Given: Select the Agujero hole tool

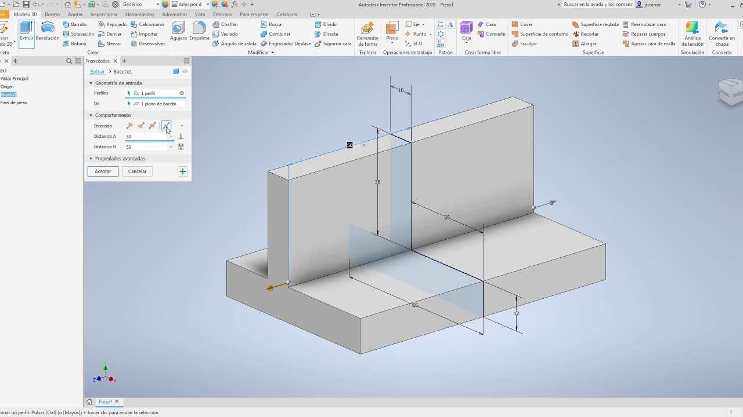Looking at the screenshot, I should [178, 31].
